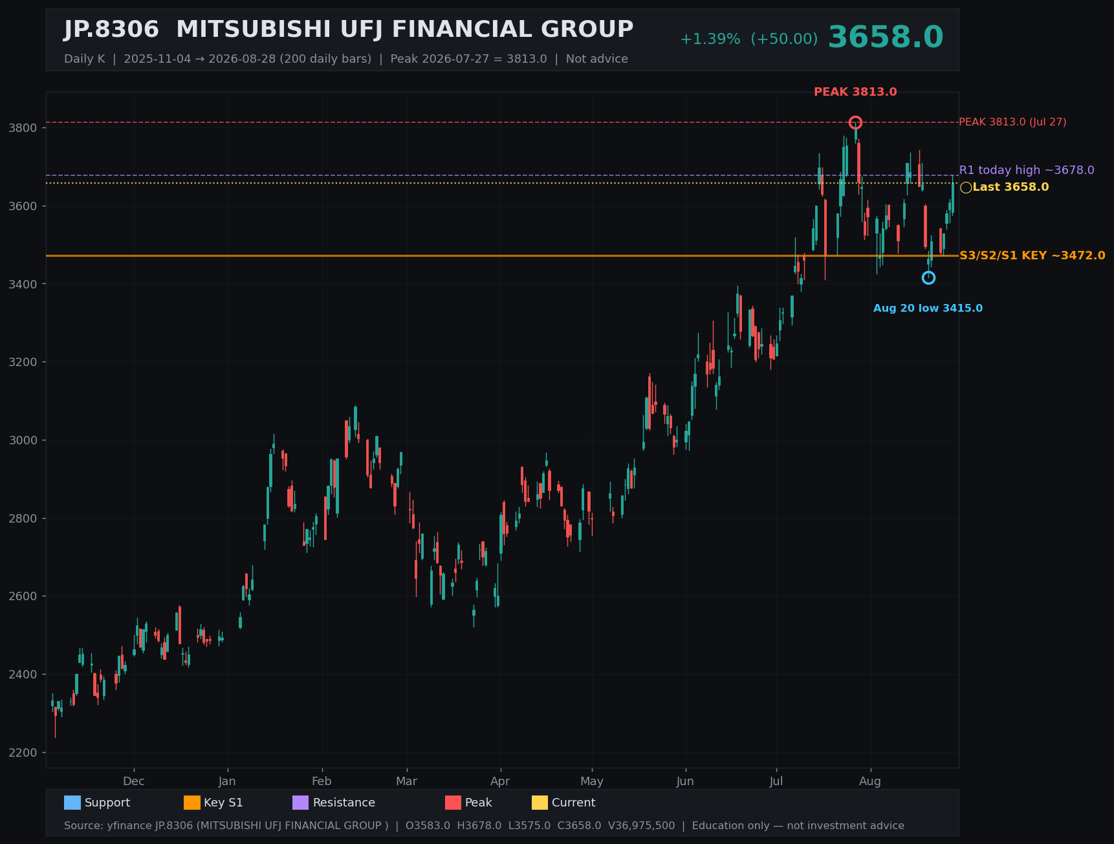Click the 'Dec' x-axis label

tap(134, 781)
